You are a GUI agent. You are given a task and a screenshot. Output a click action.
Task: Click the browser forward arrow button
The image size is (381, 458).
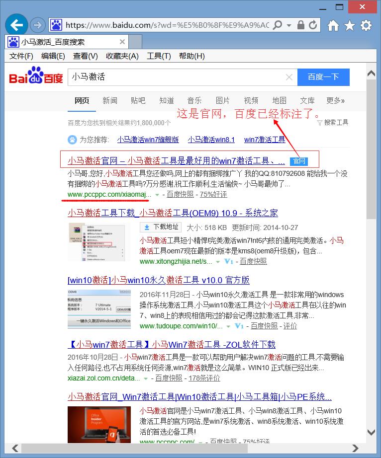pyautogui.click(x=37, y=25)
